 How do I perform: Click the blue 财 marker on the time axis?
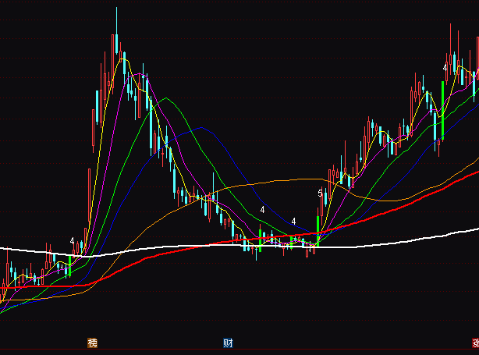tap(228, 343)
